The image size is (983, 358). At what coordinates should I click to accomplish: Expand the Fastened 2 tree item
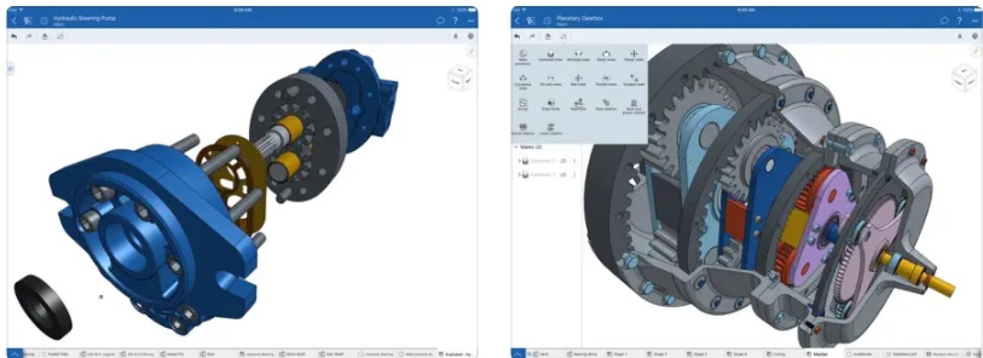click(x=519, y=175)
